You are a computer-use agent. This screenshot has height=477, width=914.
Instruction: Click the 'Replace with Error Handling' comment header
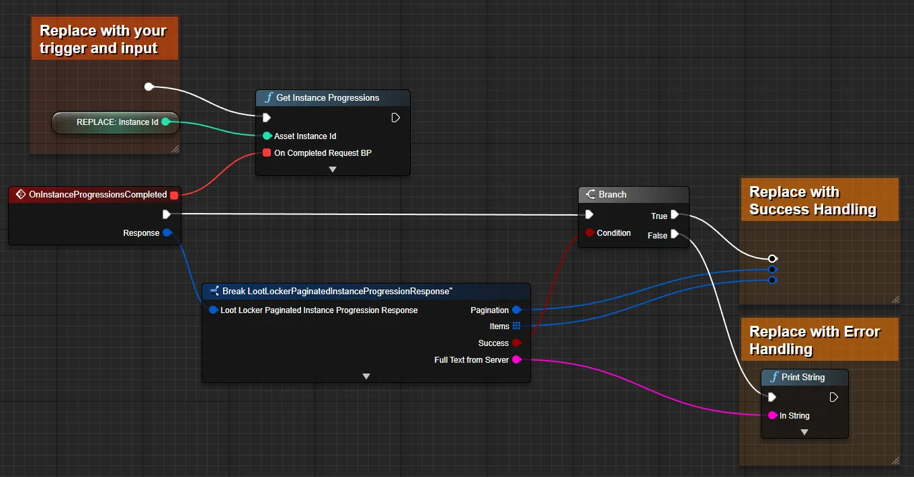coord(819,340)
